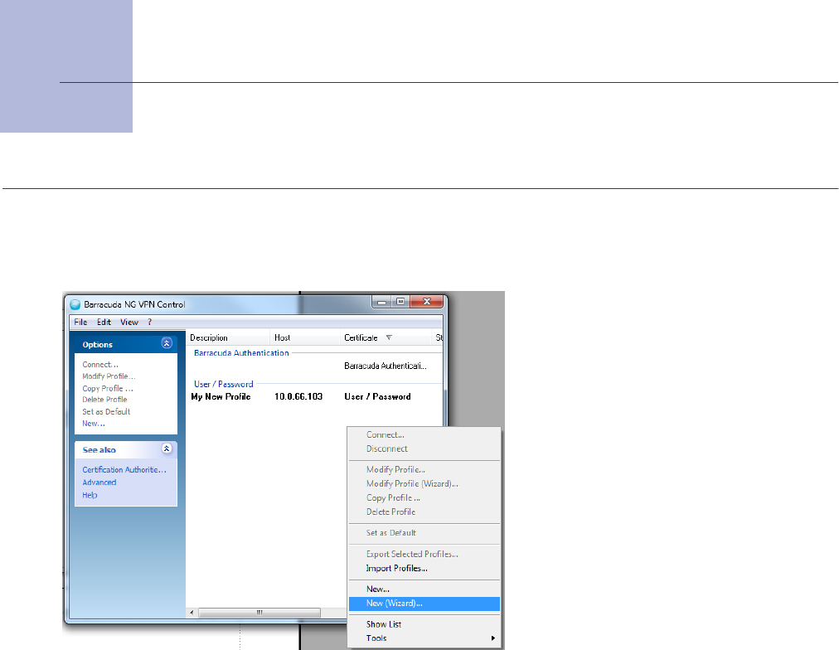839x650 pixels.
Task: Click Delete Profile in Options panel
Action: click(104, 400)
